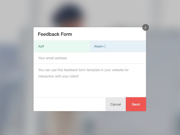Click the blurred backdrop left of the dialog

click(17, 70)
